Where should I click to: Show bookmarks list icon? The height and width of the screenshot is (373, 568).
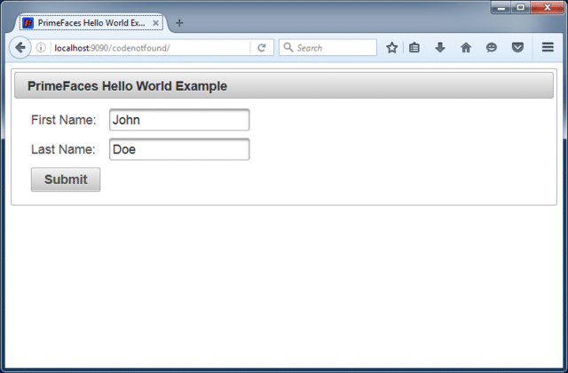[x=414, y=47]
